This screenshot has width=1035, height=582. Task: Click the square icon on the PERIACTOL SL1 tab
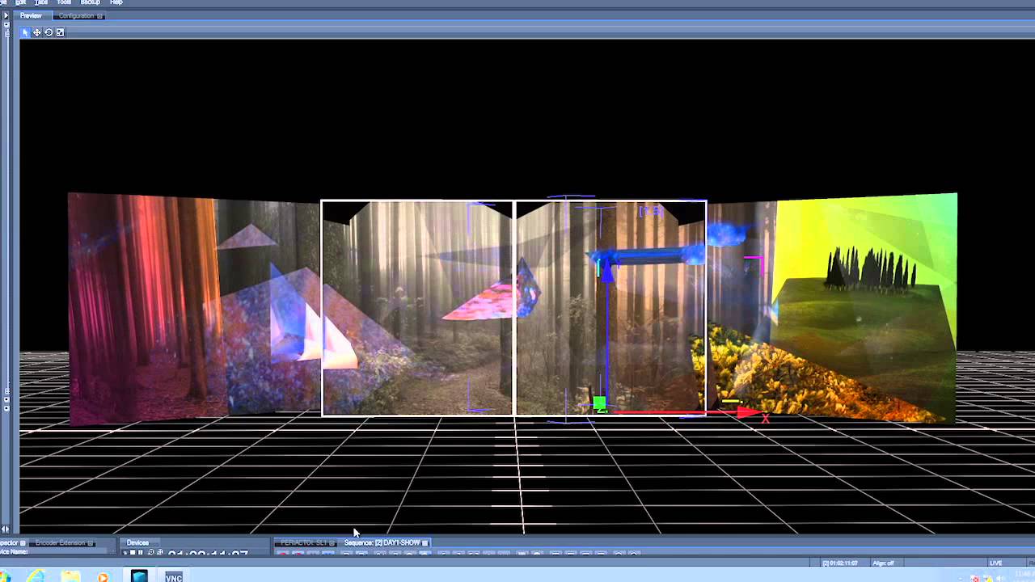(x=332, y=543)
